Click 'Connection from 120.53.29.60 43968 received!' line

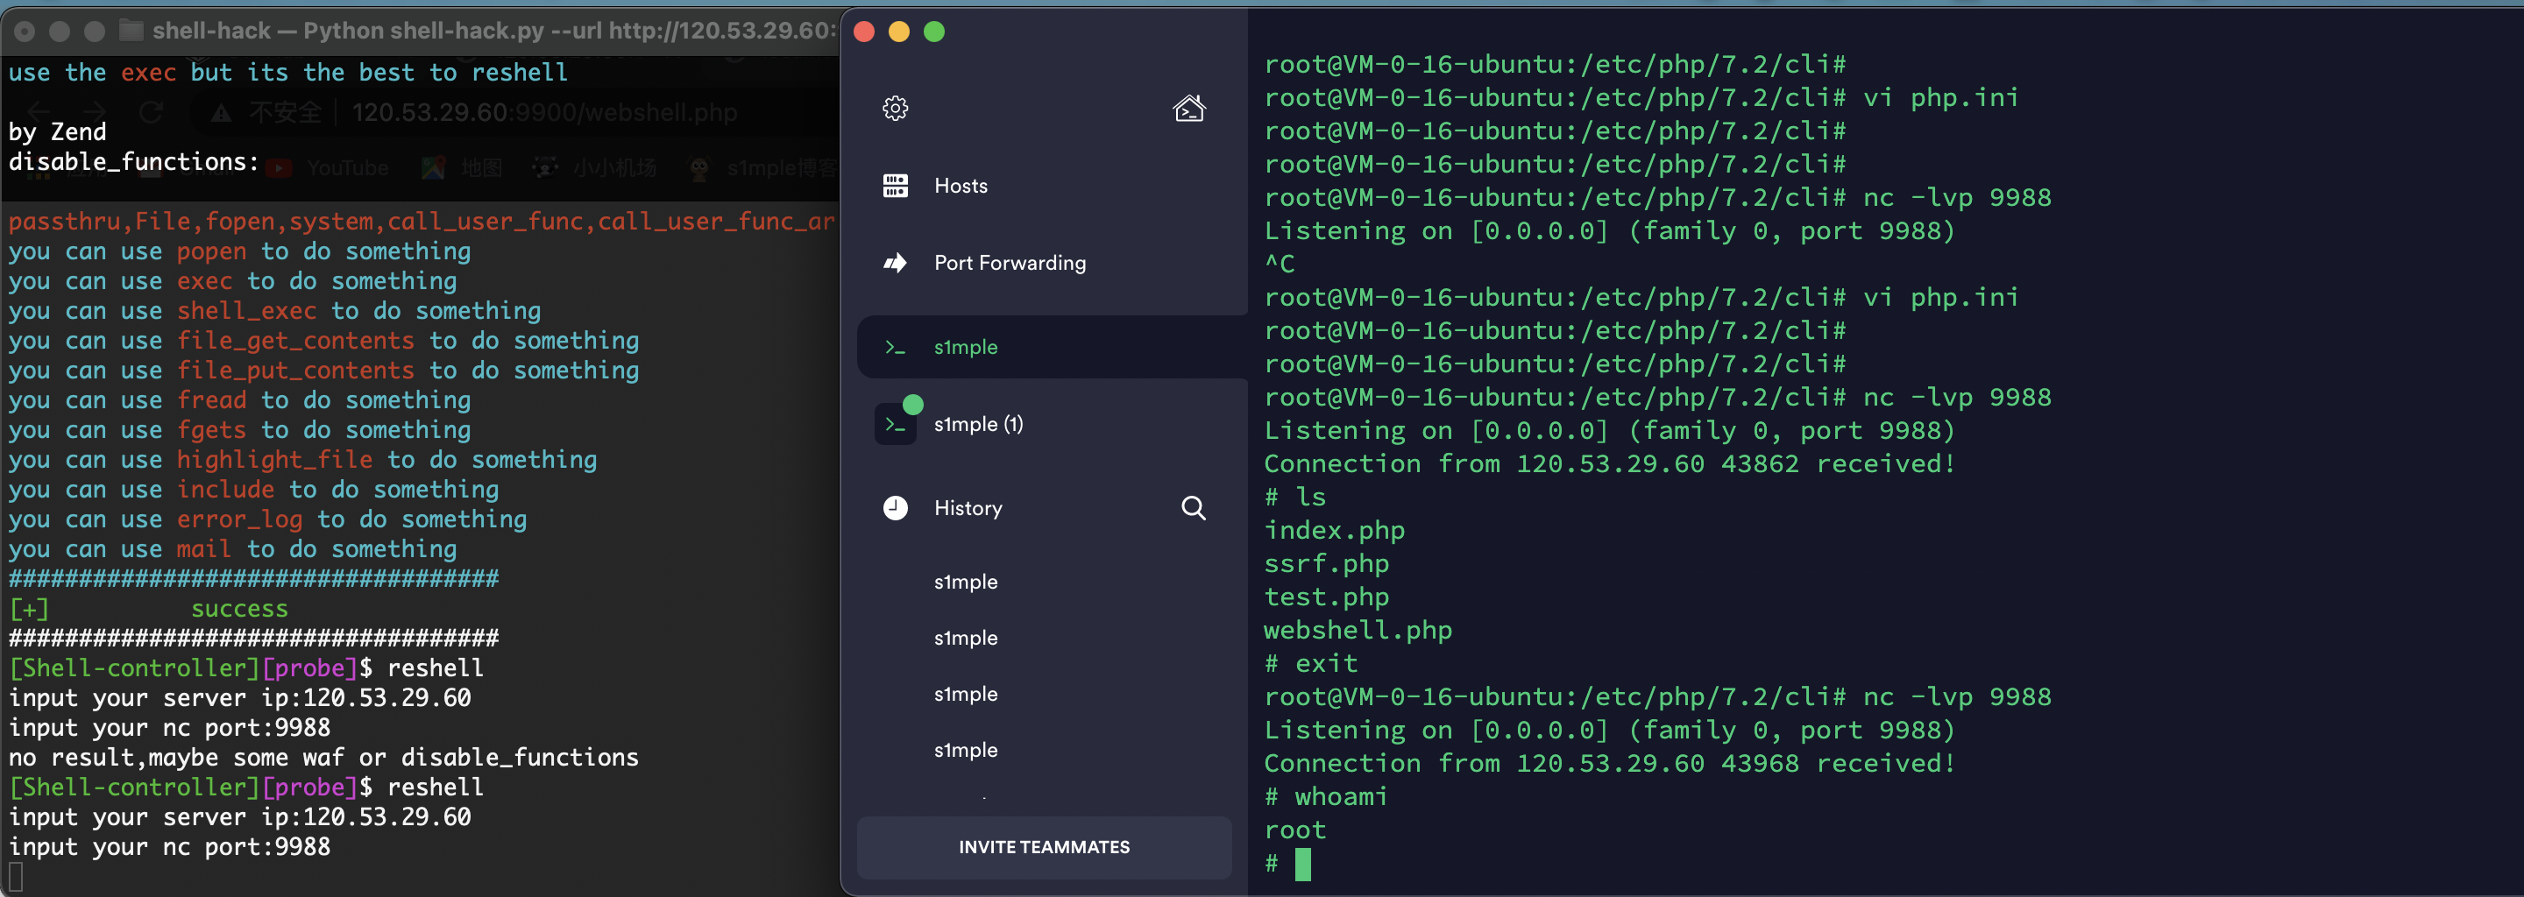(x=1610, y=764)
